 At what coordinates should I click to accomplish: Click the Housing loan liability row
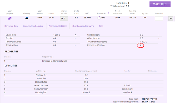pyautogui.click(x=84, y=92)
